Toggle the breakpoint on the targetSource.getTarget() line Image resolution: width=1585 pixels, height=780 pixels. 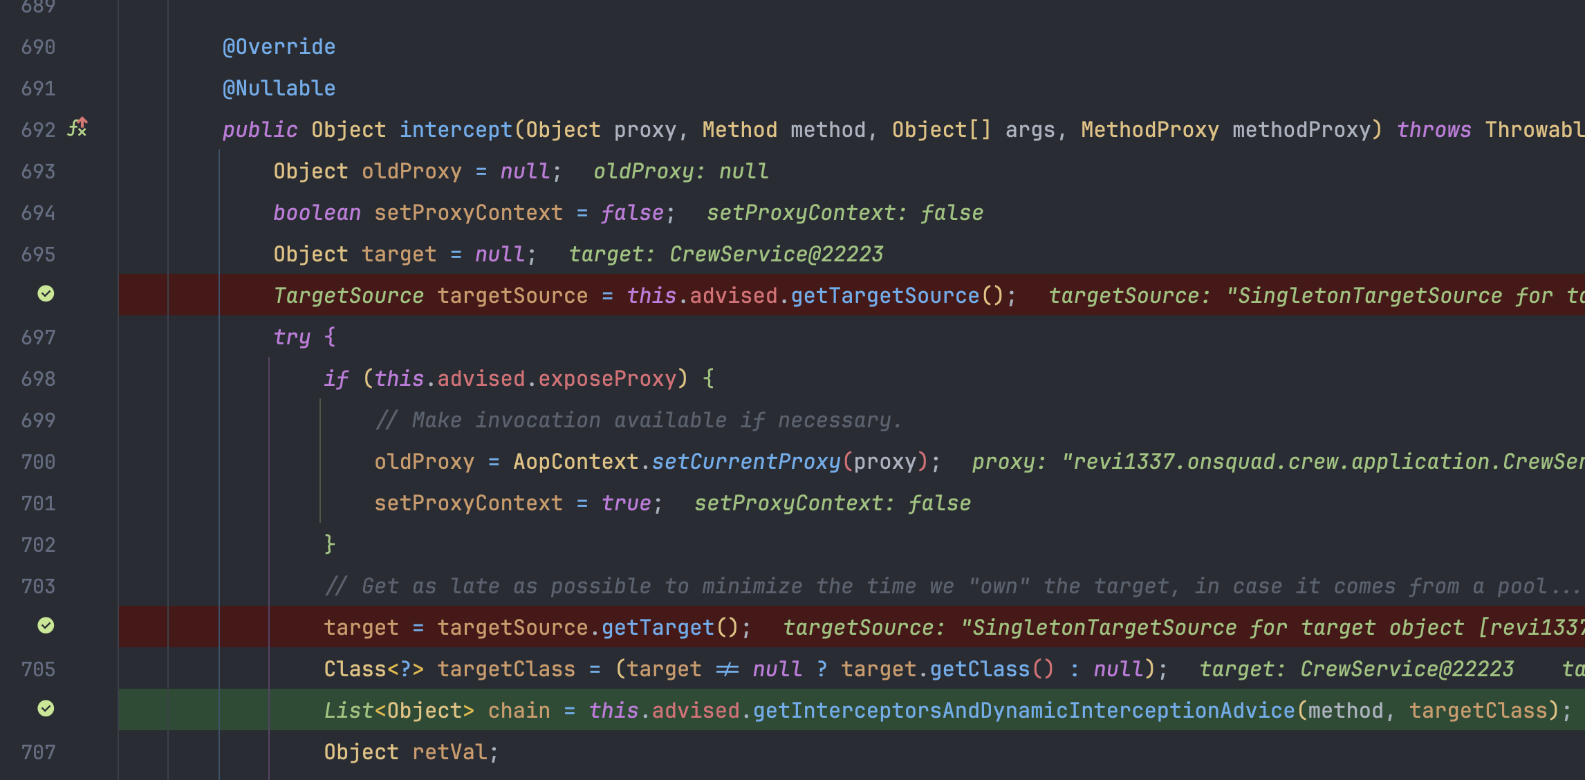pos(46,626)
